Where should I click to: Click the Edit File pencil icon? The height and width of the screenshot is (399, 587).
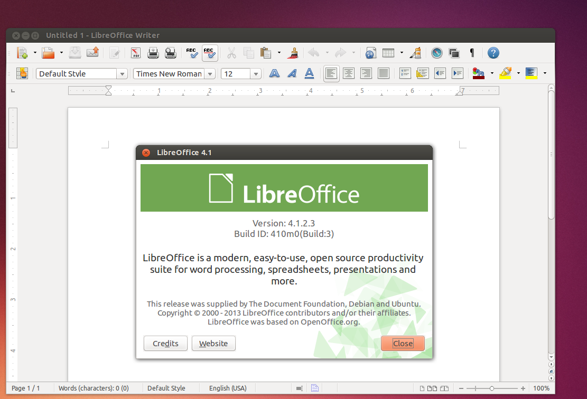[x=114, y=53]
